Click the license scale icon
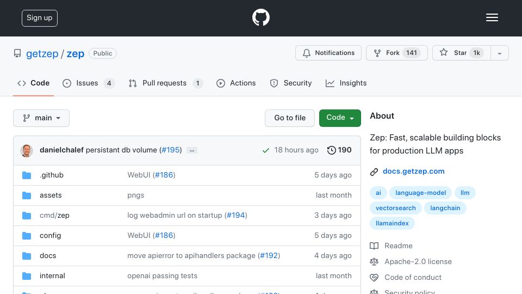The height and width of the screenshot is (294, 522). point(374,262)
